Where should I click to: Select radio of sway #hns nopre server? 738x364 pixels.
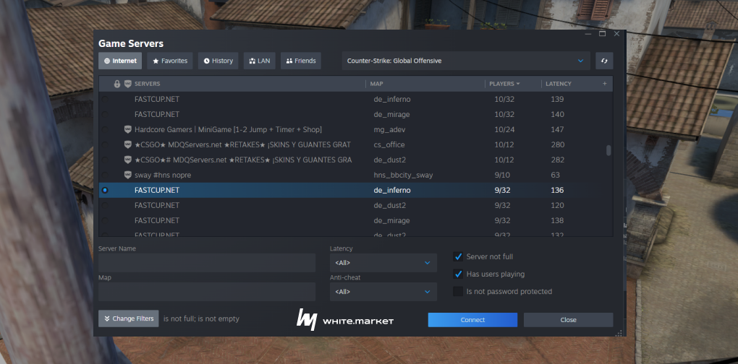click(105, 175)
